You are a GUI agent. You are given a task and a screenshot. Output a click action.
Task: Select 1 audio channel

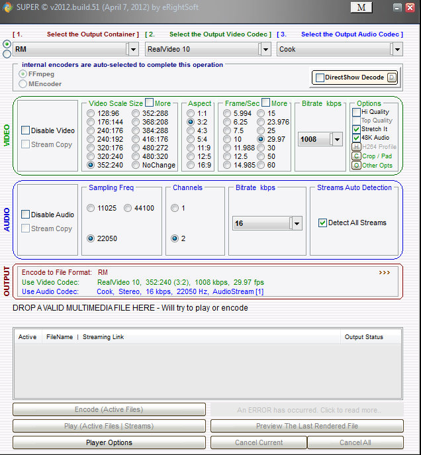(175, 208)
